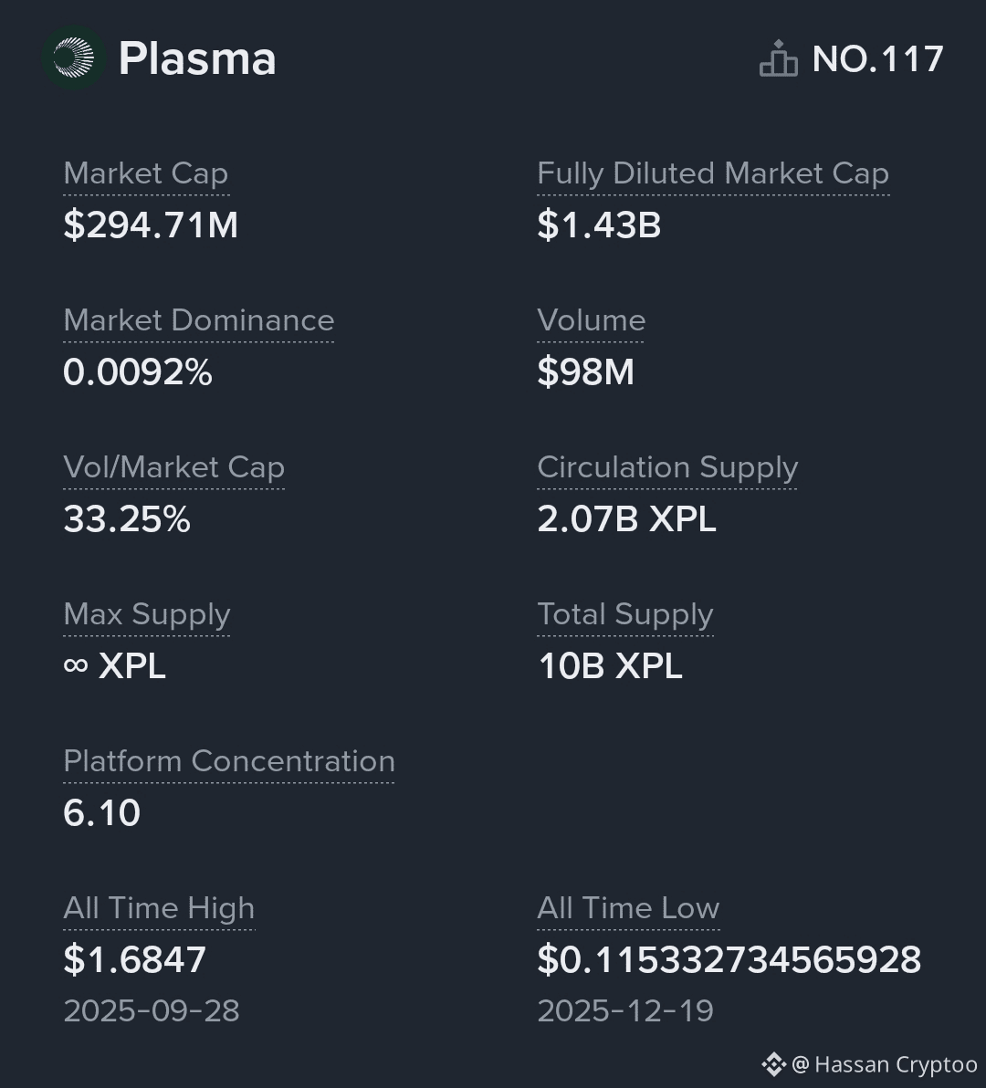Click the Max Supply label
The height and width of the screenshot is (1088, 986).
pos(147,614)
